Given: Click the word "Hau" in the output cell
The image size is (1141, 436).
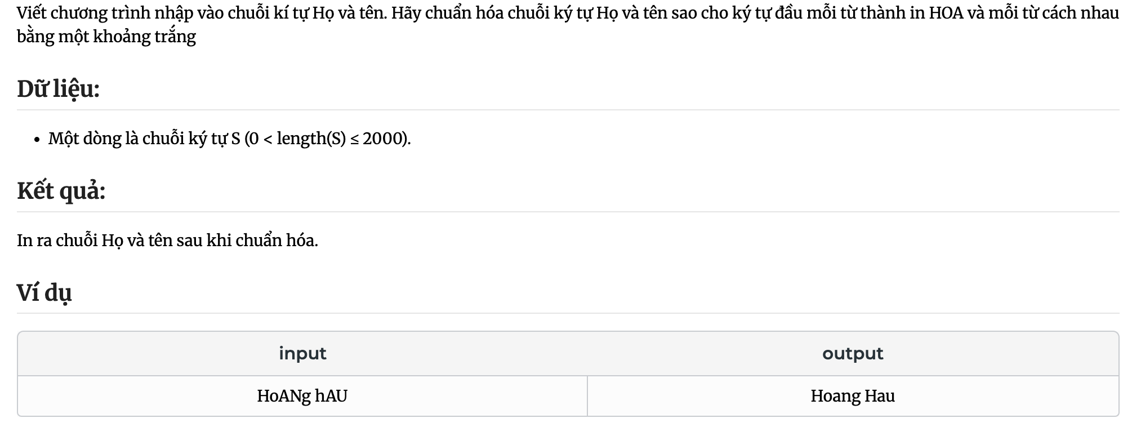Looking at the screenshot, I should pyautogui.click(x=880, y=396).
